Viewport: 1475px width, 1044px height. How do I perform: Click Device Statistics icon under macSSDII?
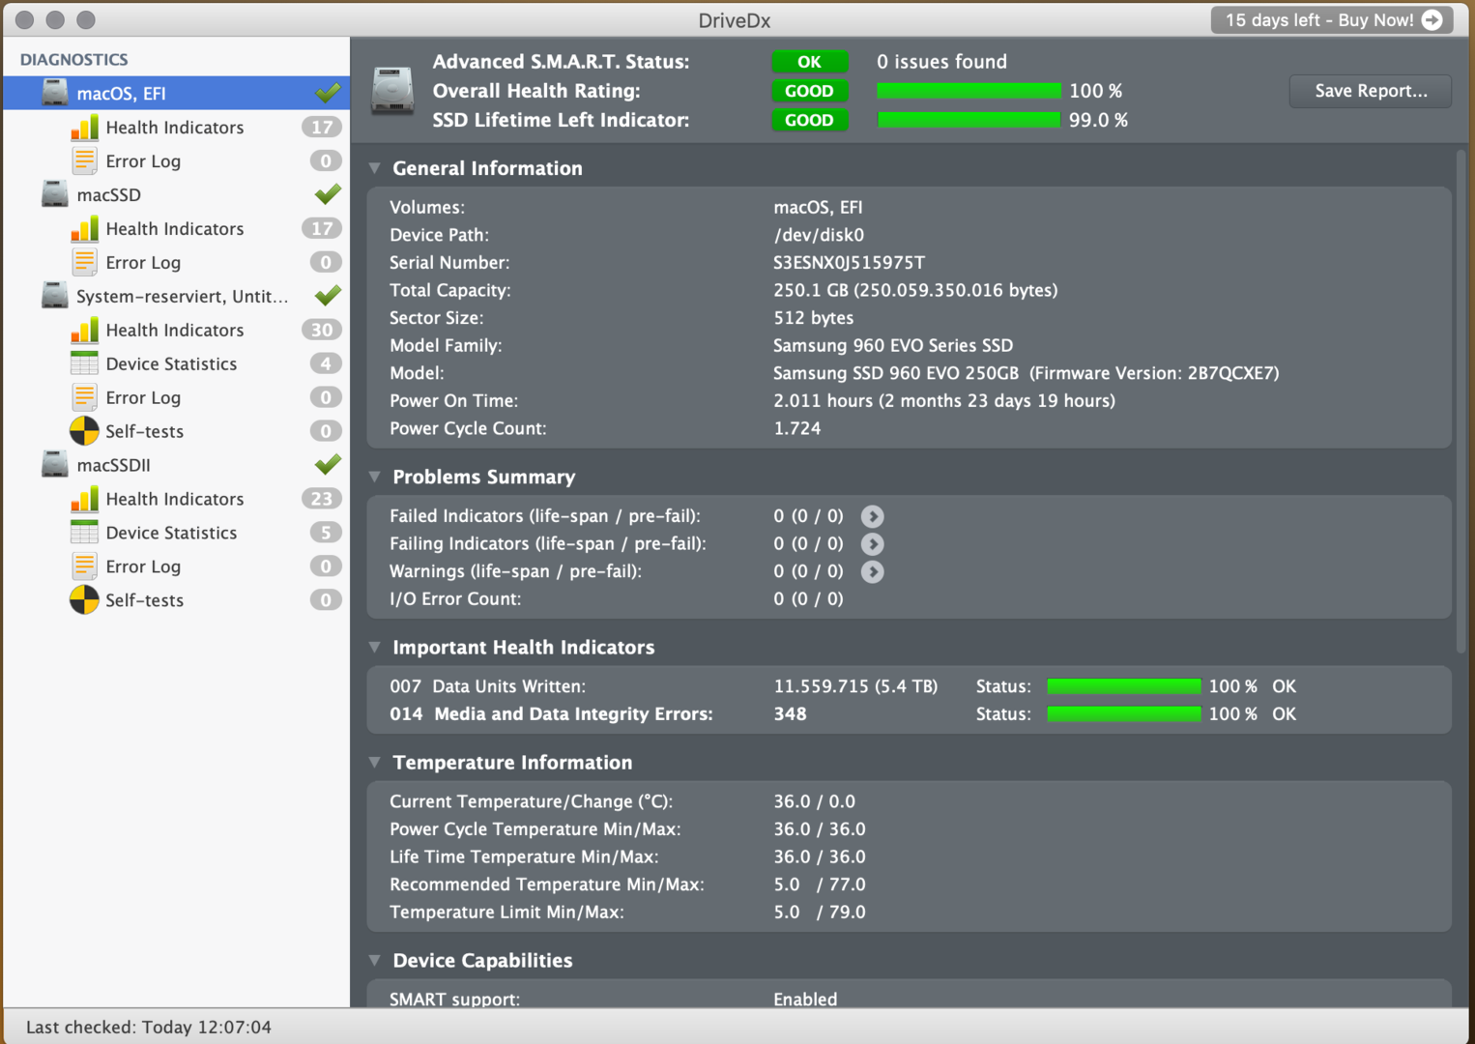point(84,533)
